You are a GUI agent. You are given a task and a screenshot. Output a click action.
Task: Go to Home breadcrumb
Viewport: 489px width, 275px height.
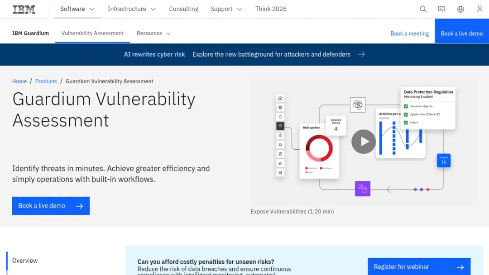coord(19,81)
